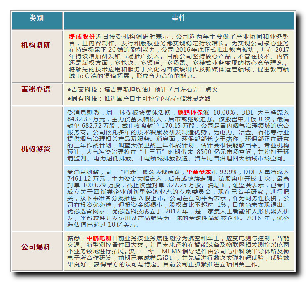306x282 pixels.
Task: Click the figure 7461.12万元 in 华金资本 paragraph
Action: pyautogui.click(x=86, y=179)
